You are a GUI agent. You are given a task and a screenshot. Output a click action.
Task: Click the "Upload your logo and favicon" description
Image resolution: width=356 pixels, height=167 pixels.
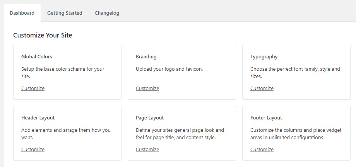click(x=169, y=69)
